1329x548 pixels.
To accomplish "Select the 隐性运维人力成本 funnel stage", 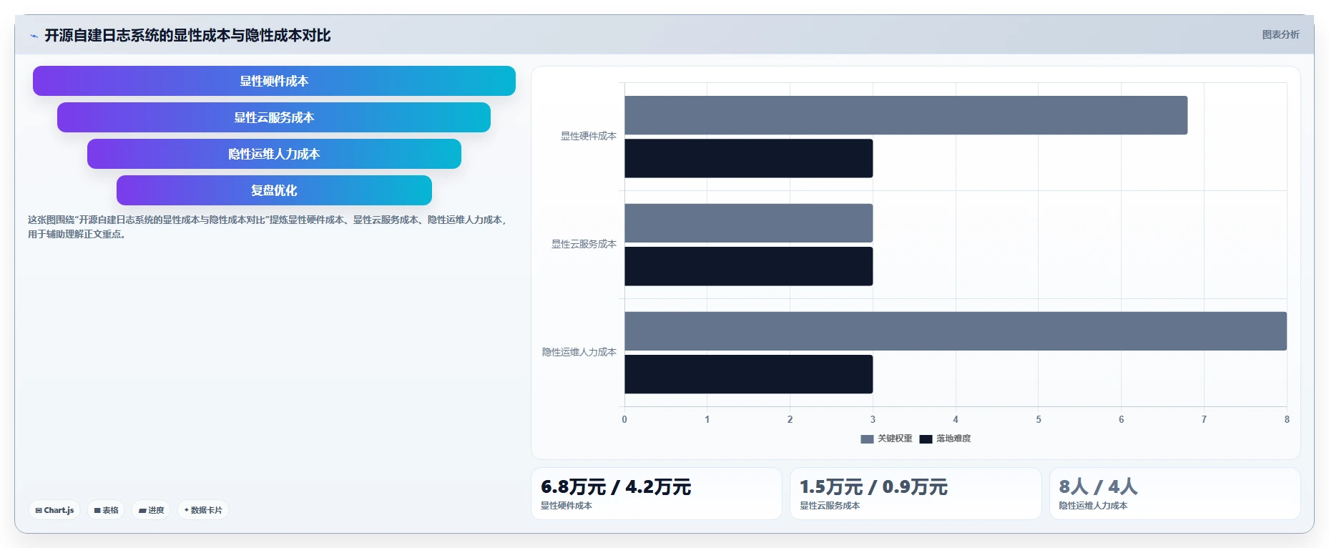I will [x=274, y=154].
